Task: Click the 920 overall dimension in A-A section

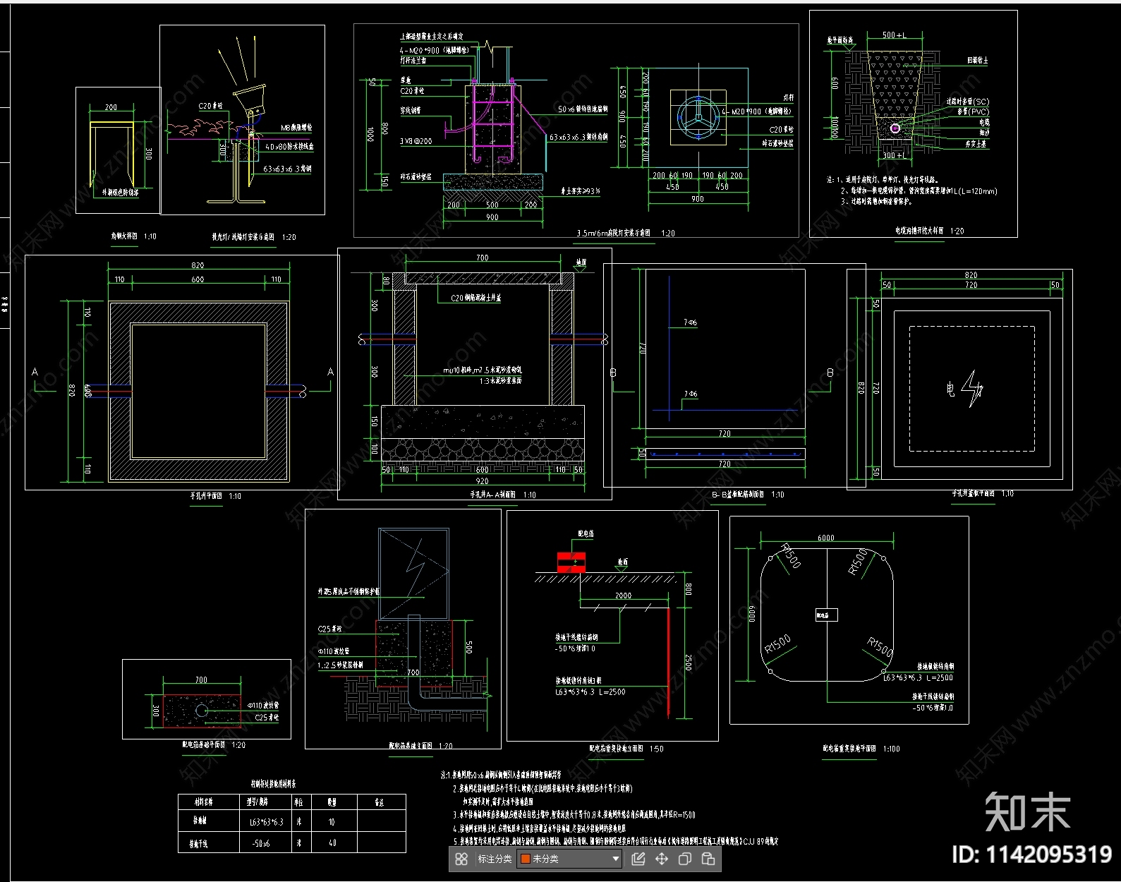Action: (483, 481)
